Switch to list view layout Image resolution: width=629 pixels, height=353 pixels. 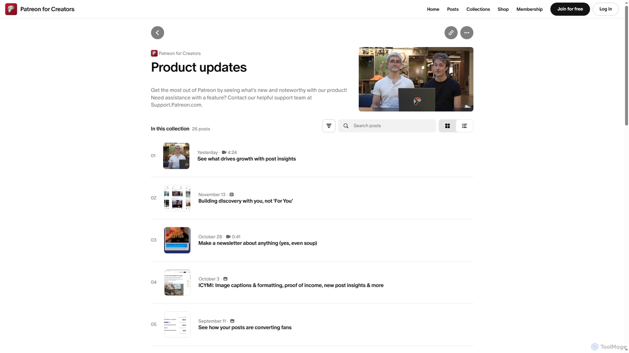(464, 126)
